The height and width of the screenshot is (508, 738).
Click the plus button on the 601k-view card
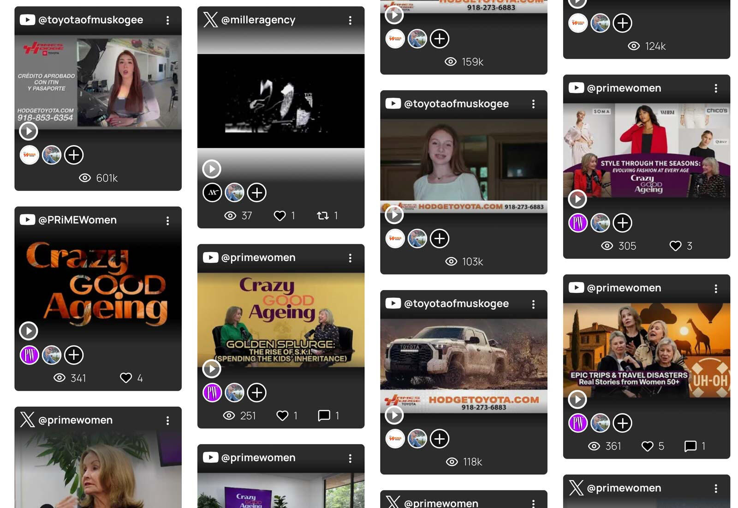tap(74, 155)
